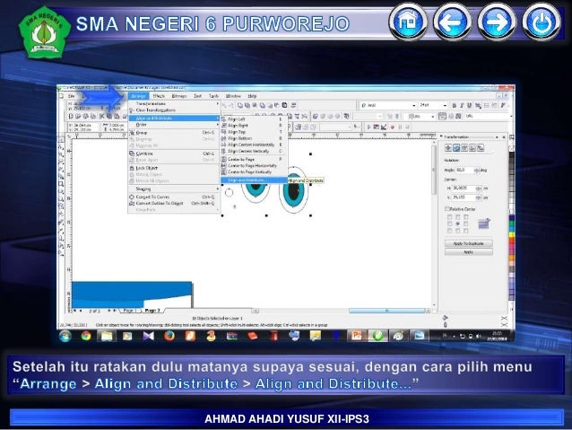
Task: Click the back arrow navigation button
Action: point(453,22)
